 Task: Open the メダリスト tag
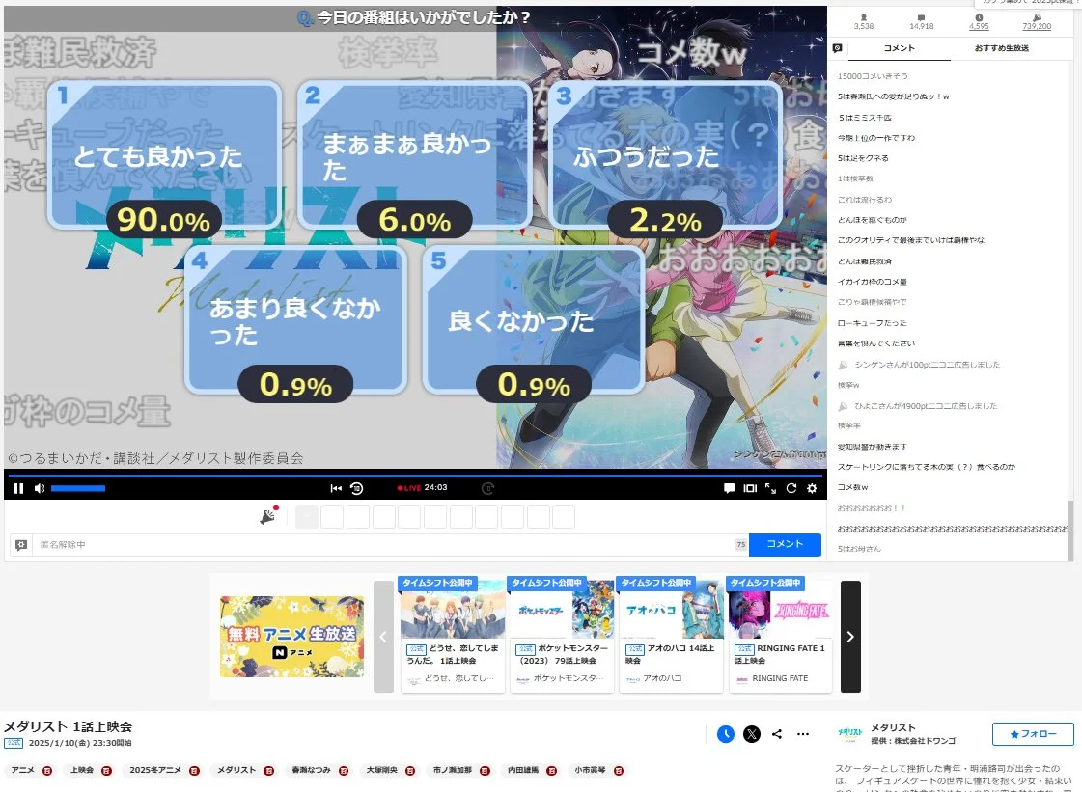236,770
